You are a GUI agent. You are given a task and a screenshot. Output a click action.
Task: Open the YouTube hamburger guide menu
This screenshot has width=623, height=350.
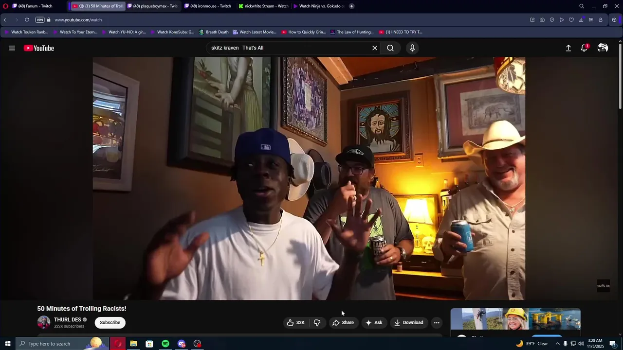click(12, 48)
